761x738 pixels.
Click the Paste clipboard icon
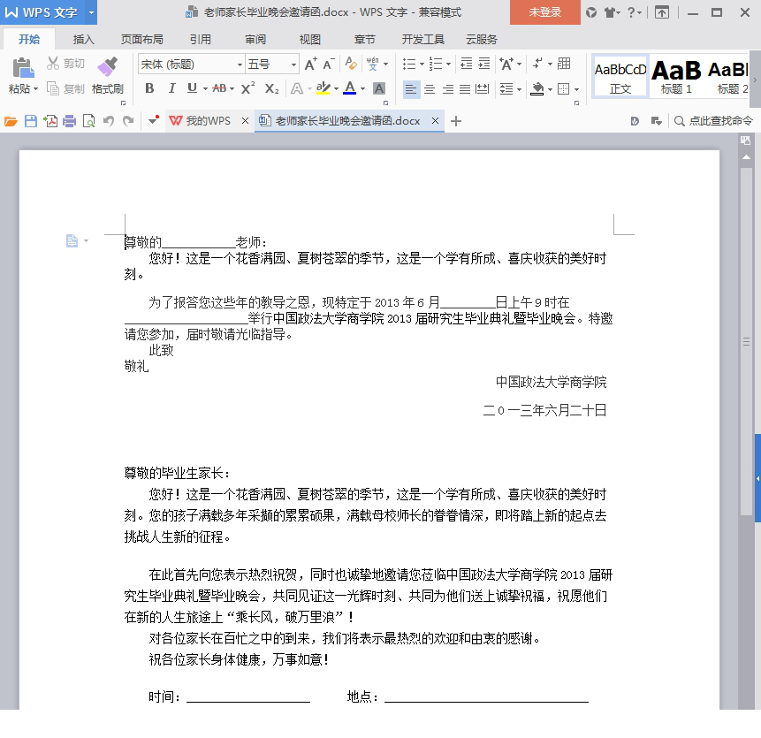point(22,67)
